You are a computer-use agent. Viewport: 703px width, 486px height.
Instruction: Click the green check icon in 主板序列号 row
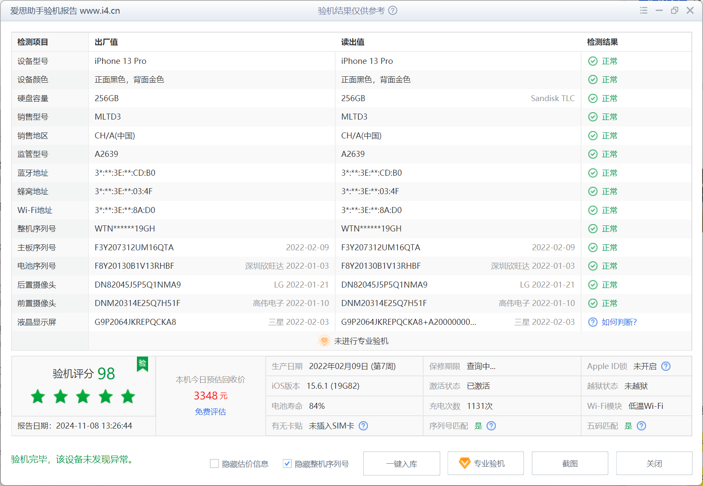coord(593,248)
